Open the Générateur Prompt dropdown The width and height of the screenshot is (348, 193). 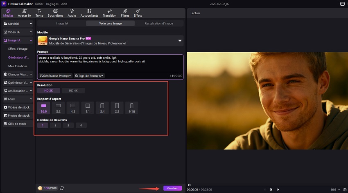55,75
